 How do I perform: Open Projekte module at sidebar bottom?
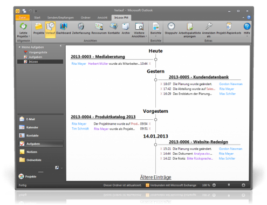(28, 176)
